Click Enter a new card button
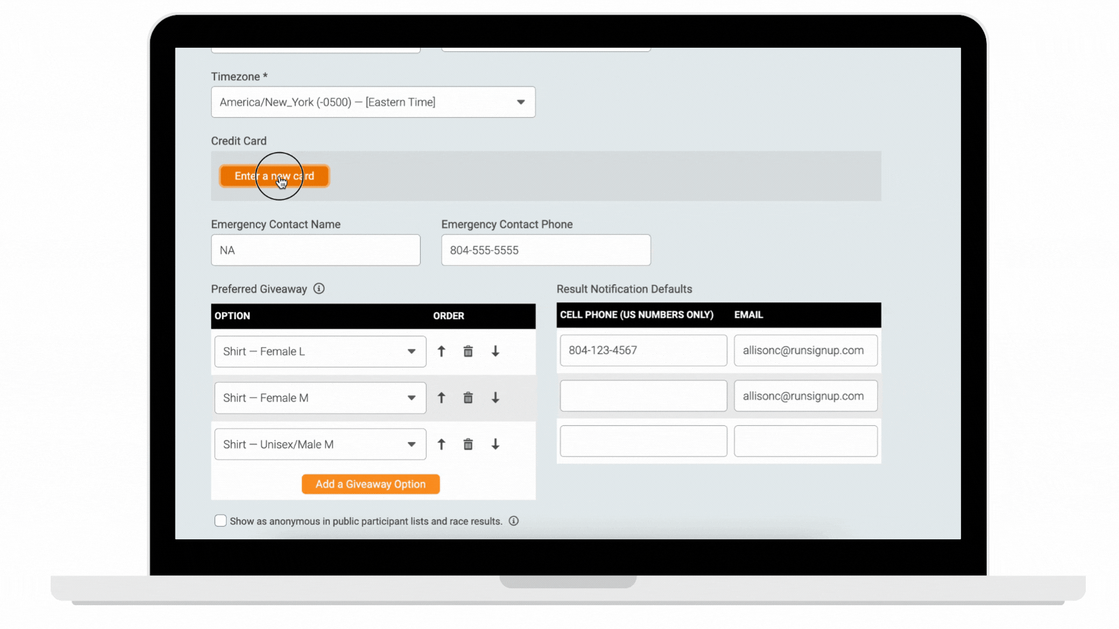Image resolution: width=1119 pixels, height=629 pixels. click(x=274, y=176)
